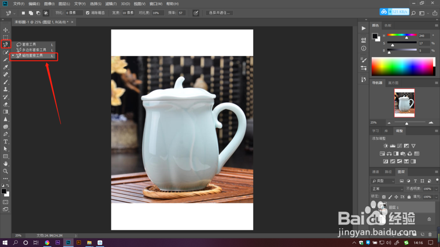Add a Color Balance adjustment

point(389,154)
